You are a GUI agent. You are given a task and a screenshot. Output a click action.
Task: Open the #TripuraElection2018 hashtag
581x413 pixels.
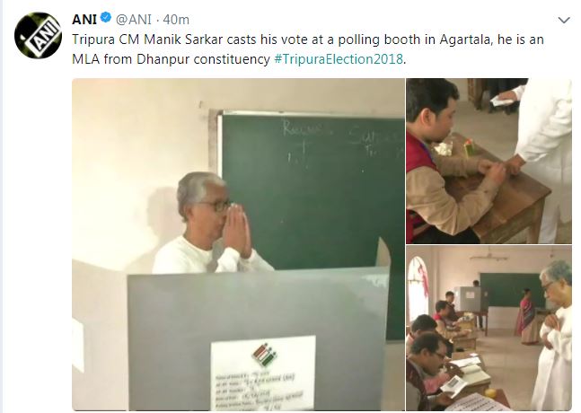pos(339,59)
